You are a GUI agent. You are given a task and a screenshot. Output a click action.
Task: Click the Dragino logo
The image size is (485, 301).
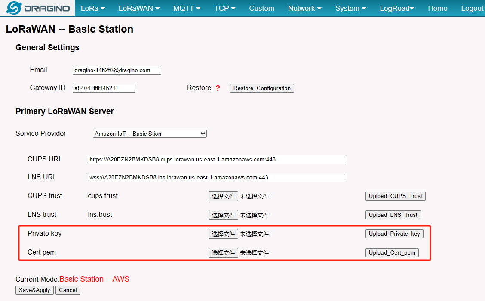click(x=38, y=8)
